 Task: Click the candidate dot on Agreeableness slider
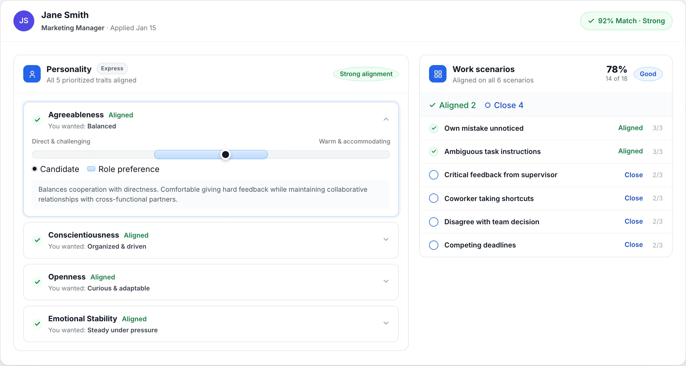[x=226, y=155]
